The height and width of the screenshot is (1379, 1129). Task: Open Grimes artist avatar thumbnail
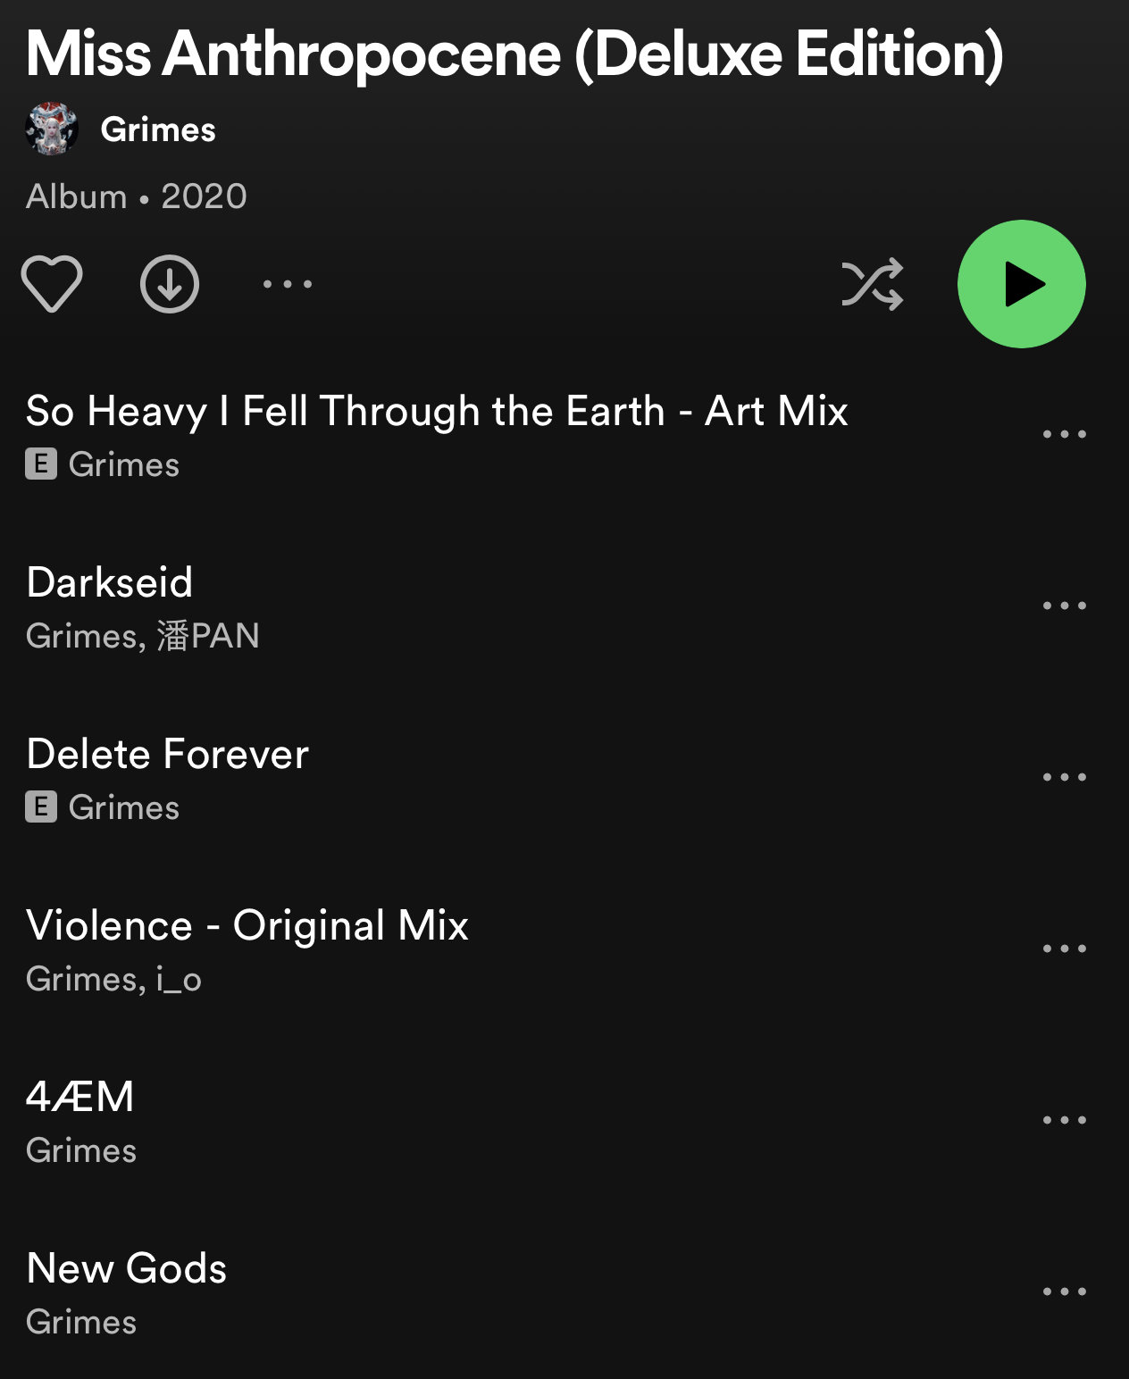pyautogui.click(x=52, y=130)
